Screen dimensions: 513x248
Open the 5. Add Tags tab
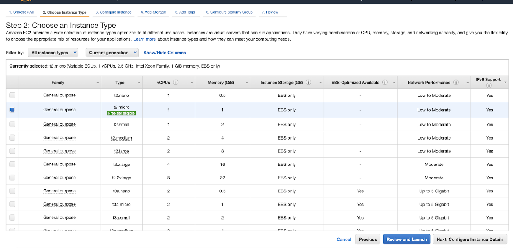[x=185, y=12]
